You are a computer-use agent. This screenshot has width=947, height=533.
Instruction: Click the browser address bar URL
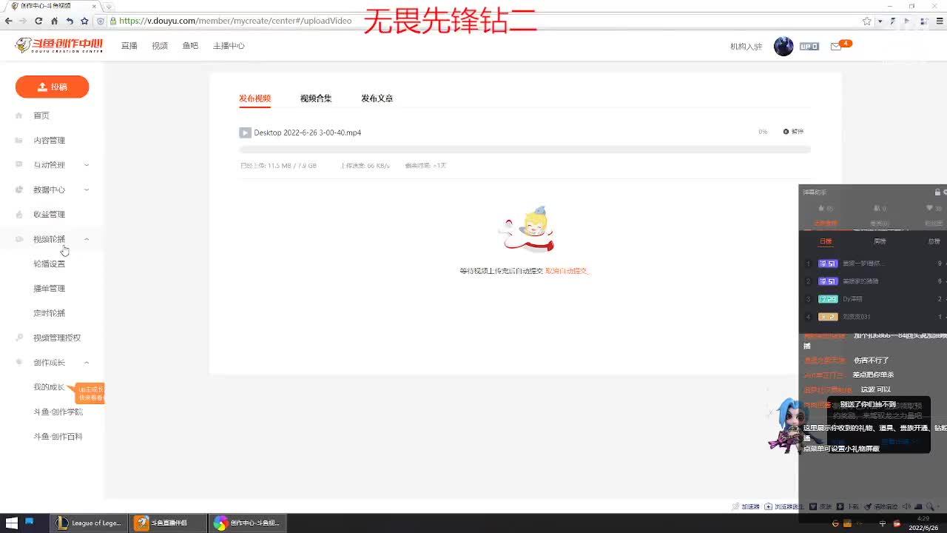coord(235,21)
